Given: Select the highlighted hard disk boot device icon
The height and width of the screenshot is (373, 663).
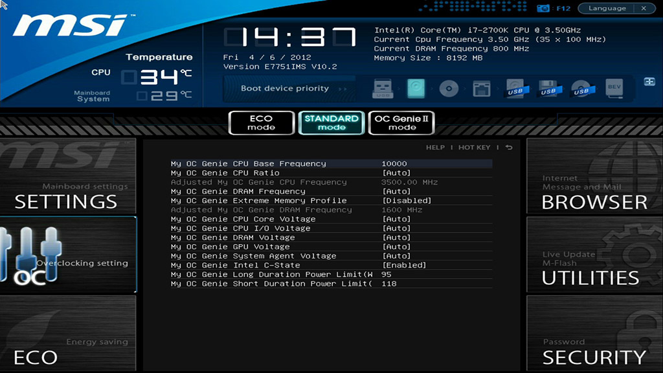Looking at the screenshot, I should (x=416, y=89).
